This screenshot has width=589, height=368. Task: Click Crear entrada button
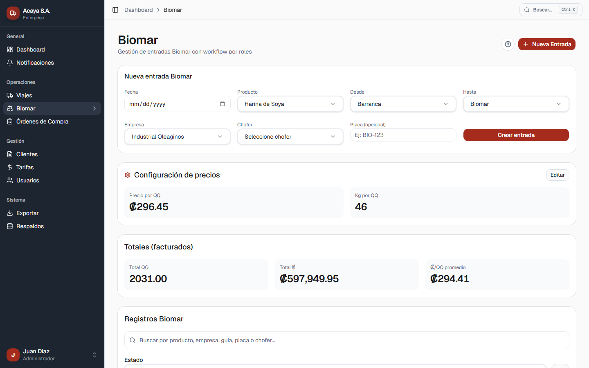(516, 135)
